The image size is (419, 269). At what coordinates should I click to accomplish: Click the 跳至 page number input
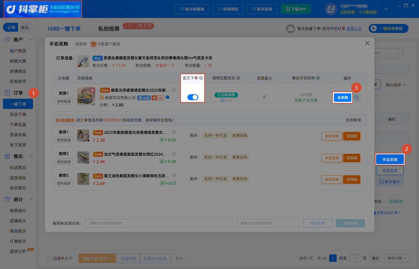pos(355,258)
